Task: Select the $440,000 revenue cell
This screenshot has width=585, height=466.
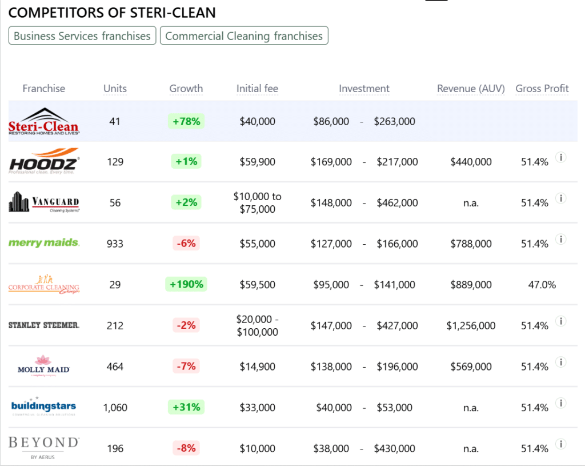Action: (471, 162)
